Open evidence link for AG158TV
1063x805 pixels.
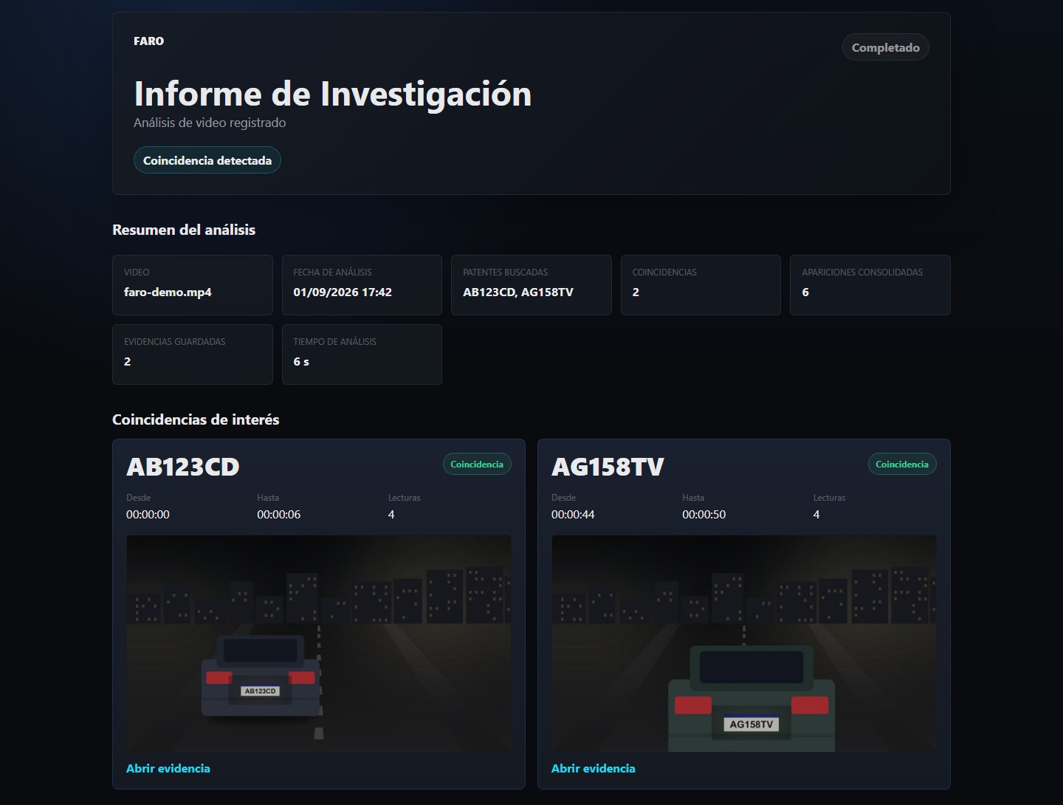coord(594,768)
